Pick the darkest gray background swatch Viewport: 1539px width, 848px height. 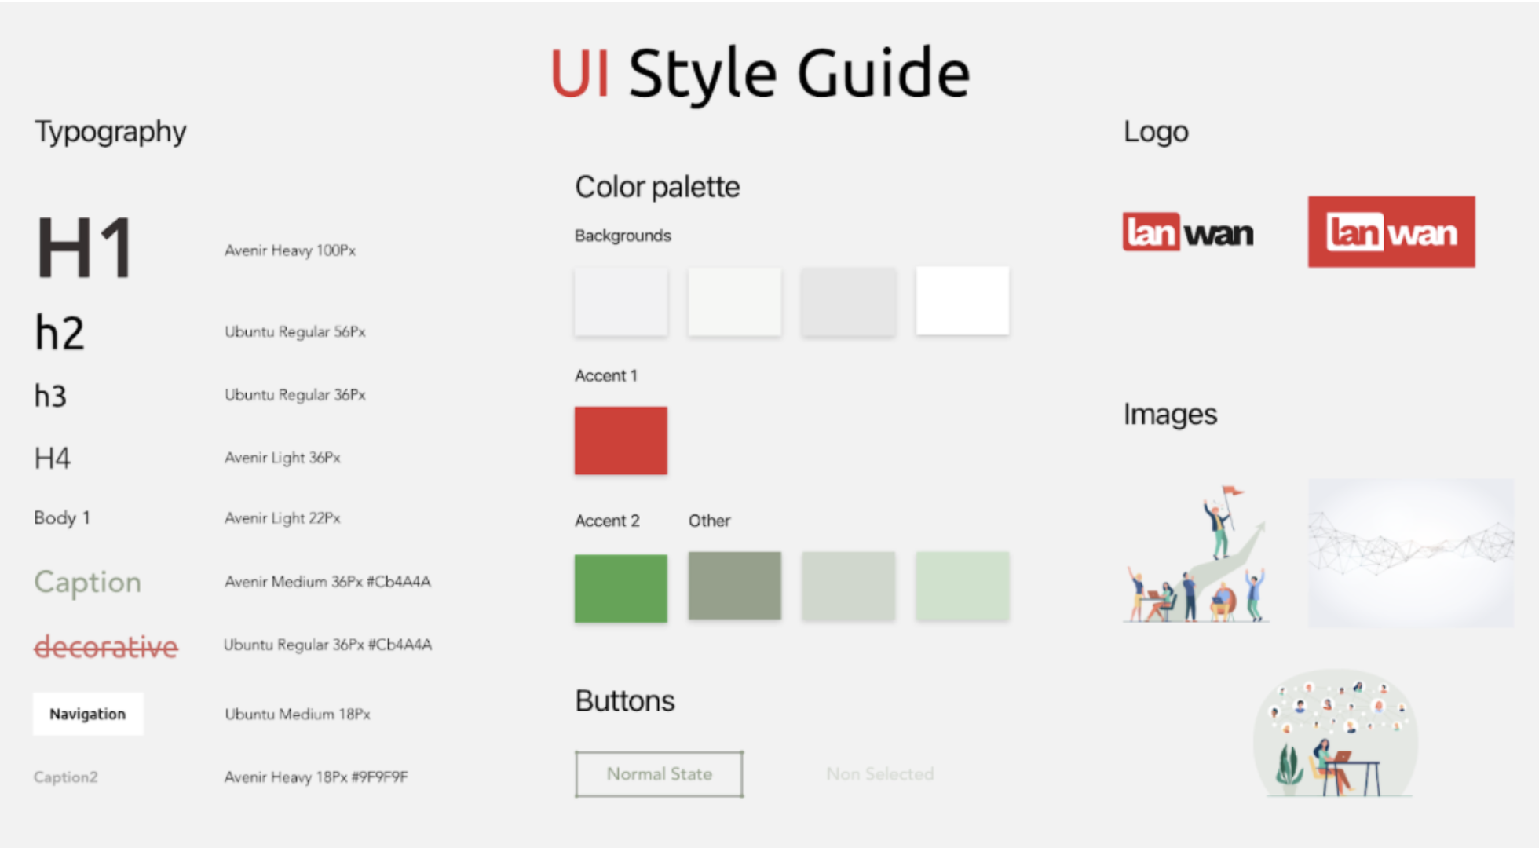(848, 302)
